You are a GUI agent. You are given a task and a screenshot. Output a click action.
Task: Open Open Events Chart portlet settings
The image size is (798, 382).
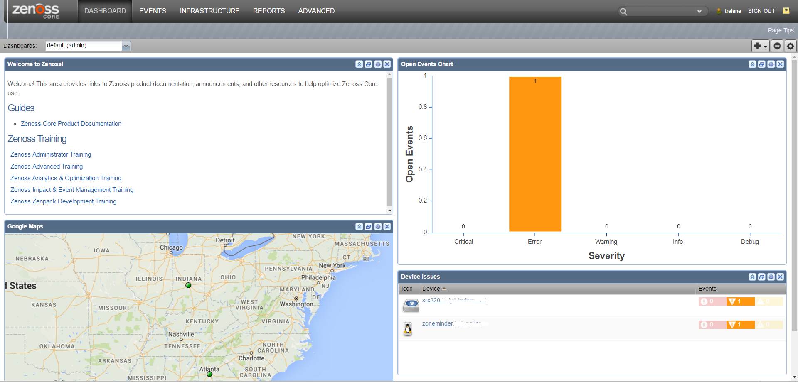click(x=771, y=64)
